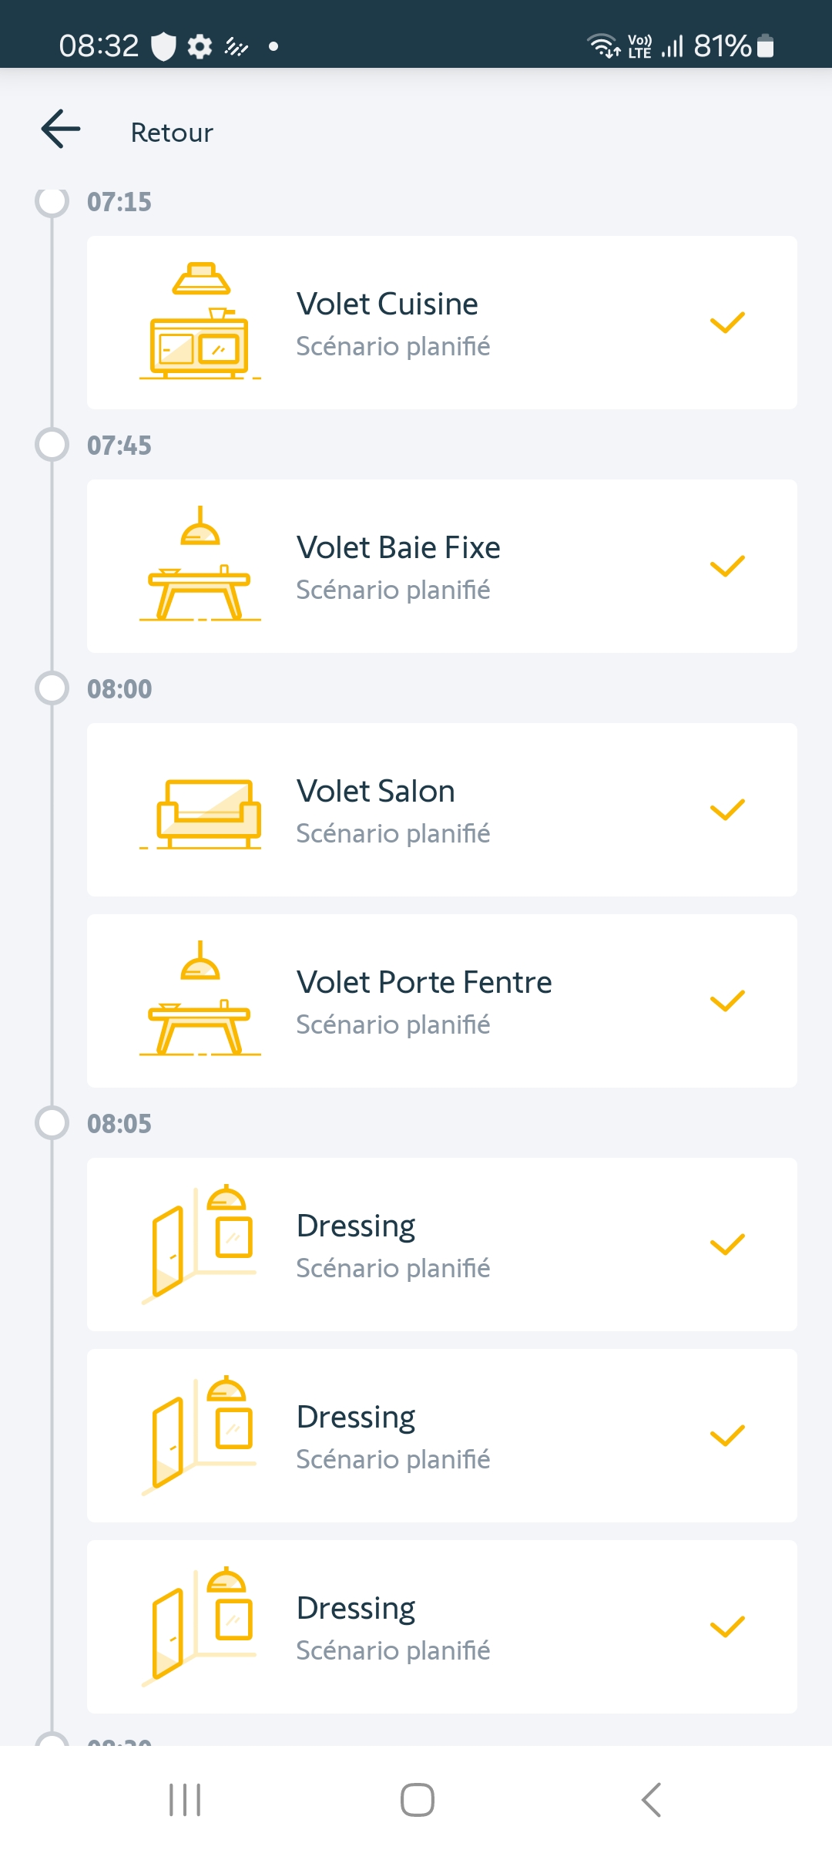Image resolution: width=832 pixels, height=1850 pixels.
Task: Tap the Volet Baie Fixe dining table icon
Action: [x=200, y=564]
